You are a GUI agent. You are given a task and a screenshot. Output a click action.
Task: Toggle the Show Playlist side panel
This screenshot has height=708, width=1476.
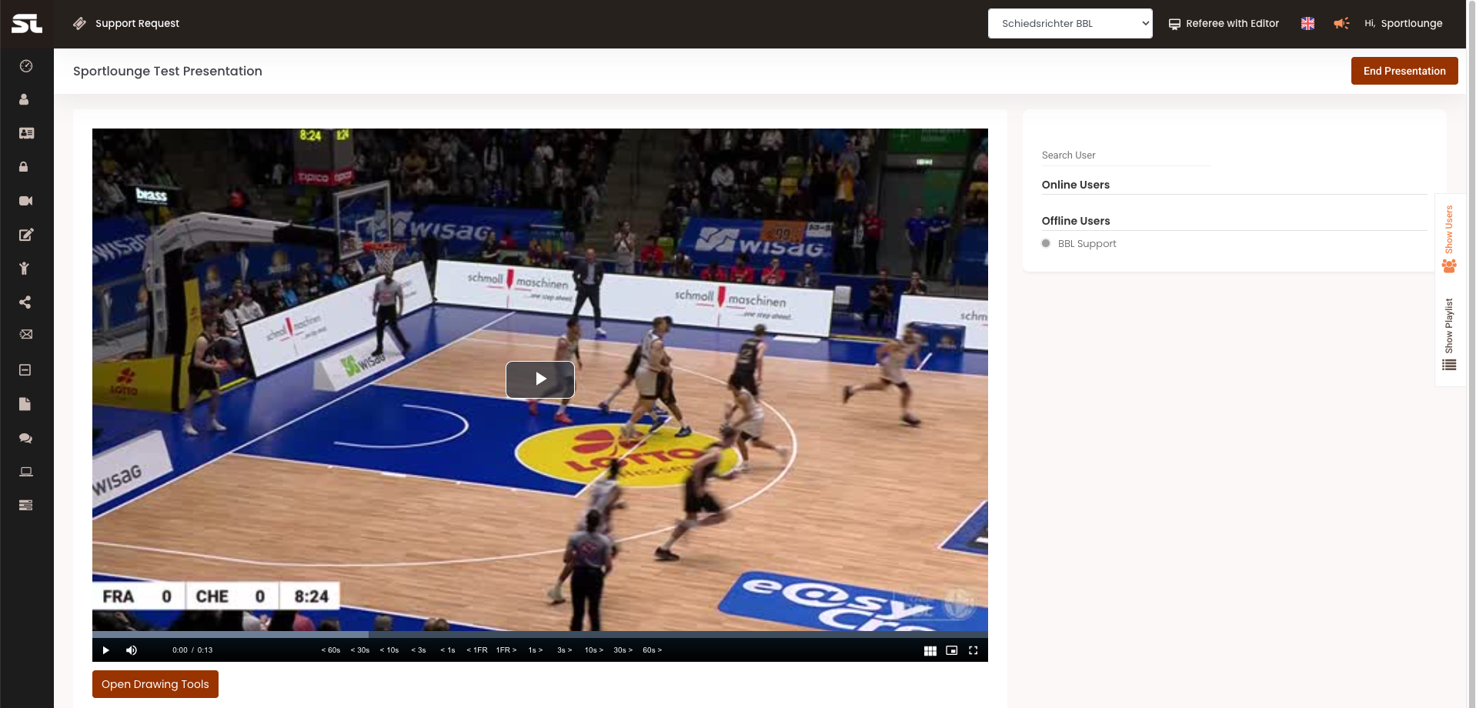[x=1449, y=334]
